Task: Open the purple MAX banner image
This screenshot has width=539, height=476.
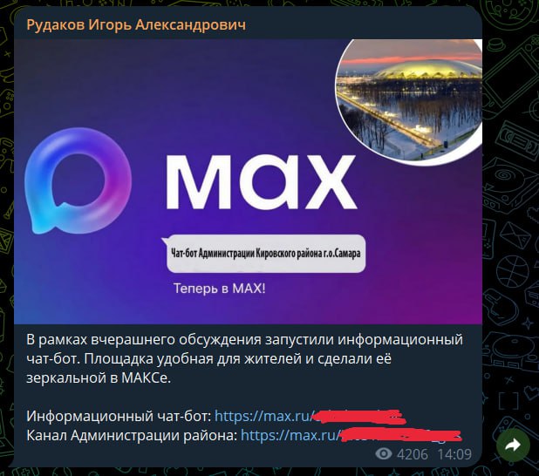Action: pos(248,181)
